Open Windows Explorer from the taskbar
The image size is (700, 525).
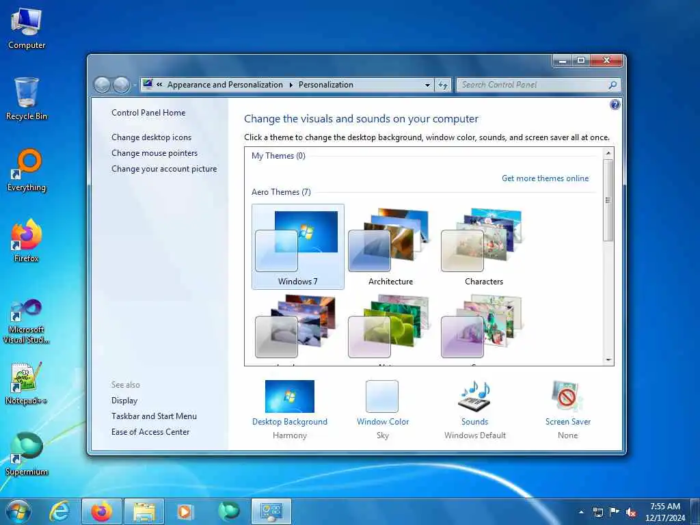(144, 511)
